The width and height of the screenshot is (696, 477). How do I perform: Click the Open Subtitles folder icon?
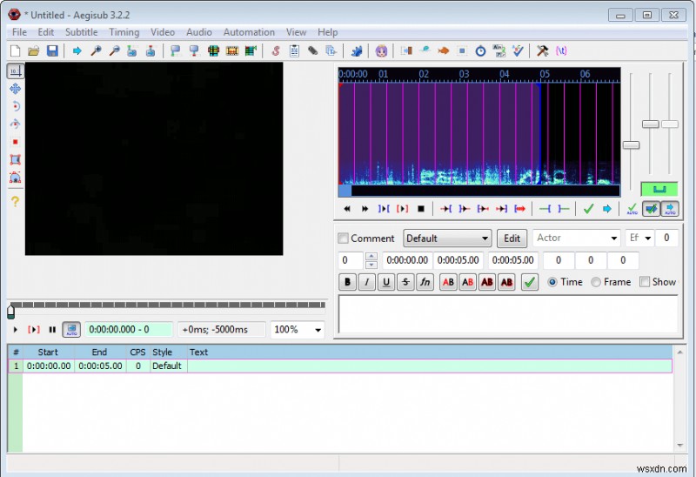(34, 51)
